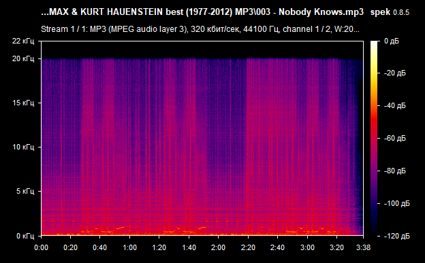
Task: Click the dB color scale bar
Action: 374,138
